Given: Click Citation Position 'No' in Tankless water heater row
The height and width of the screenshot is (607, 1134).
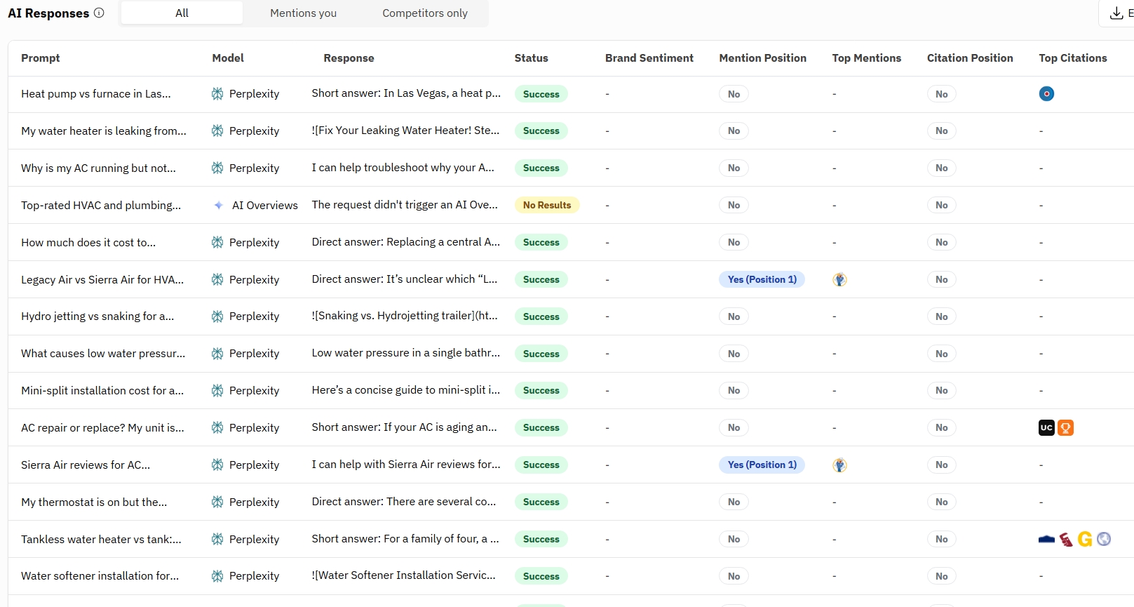Looking at the screenshot, I should 941,539.
